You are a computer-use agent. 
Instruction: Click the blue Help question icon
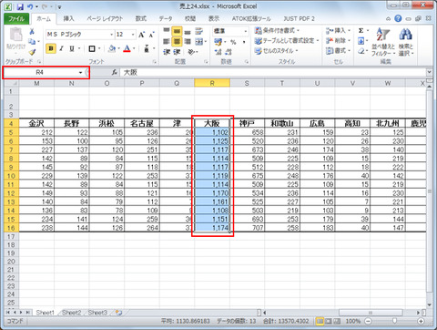click(398, 19)
